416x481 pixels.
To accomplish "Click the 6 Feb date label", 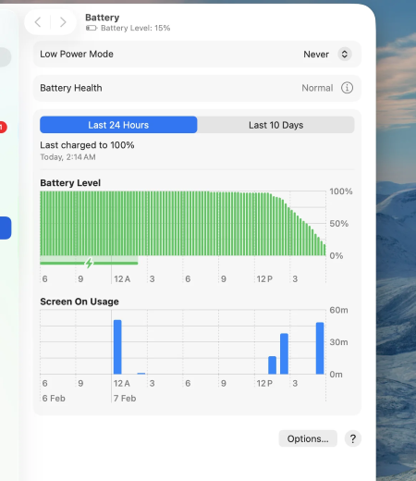I will (54, 399).
